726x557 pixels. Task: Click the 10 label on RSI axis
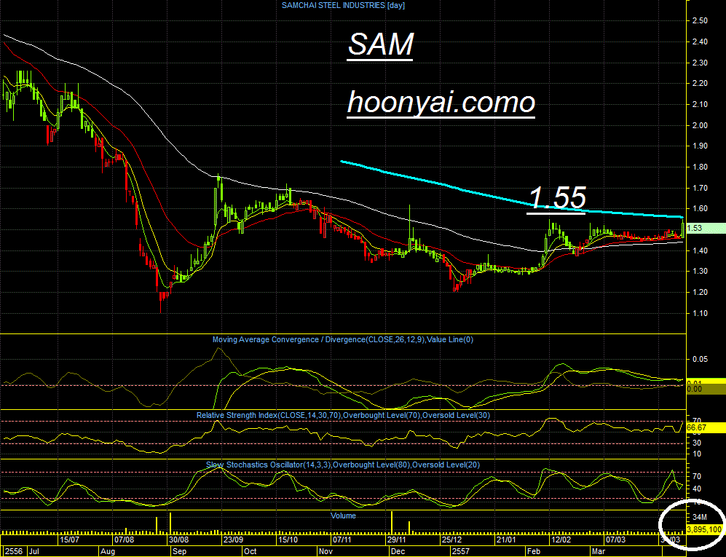(696, 454)
